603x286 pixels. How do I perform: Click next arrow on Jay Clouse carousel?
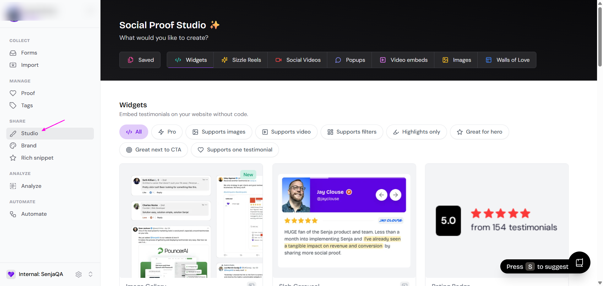[x=395, y=195]
